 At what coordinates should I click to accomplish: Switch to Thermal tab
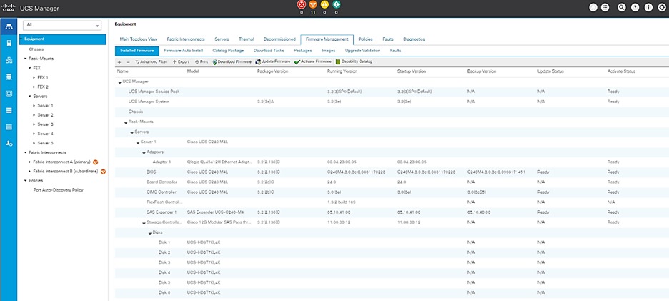246,39
